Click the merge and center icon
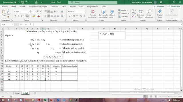183x102 pixels. [x=62, y=16]
